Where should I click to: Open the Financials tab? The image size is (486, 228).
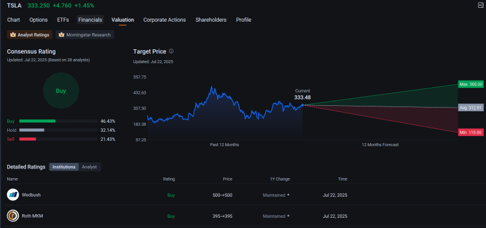pyautogui.click(x=90, y=20)
